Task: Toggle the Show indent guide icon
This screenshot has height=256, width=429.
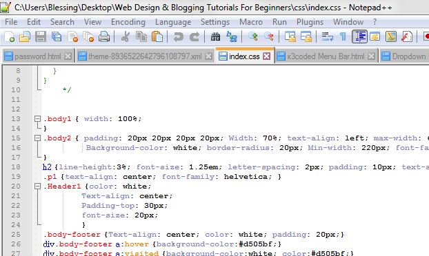Action: [x=359, y=36]
